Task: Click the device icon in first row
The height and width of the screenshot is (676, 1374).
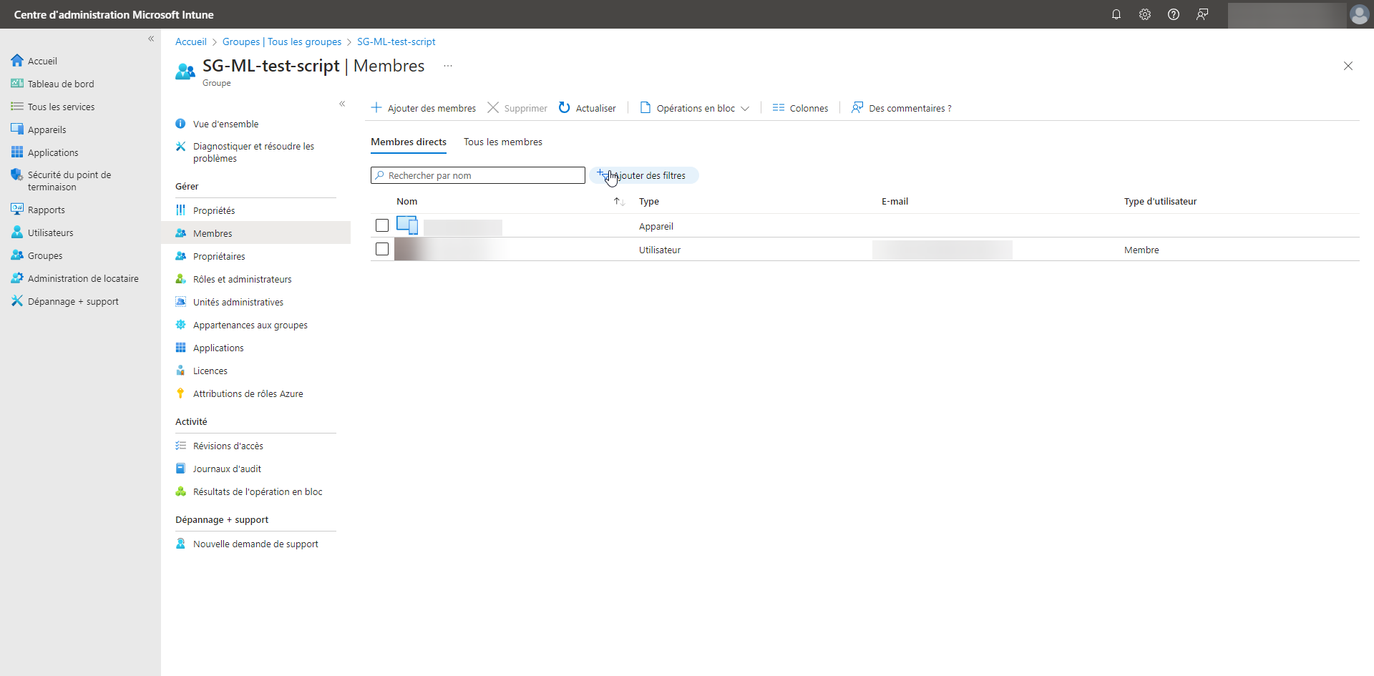Action: pyautogui.click(x=406, y=225)
